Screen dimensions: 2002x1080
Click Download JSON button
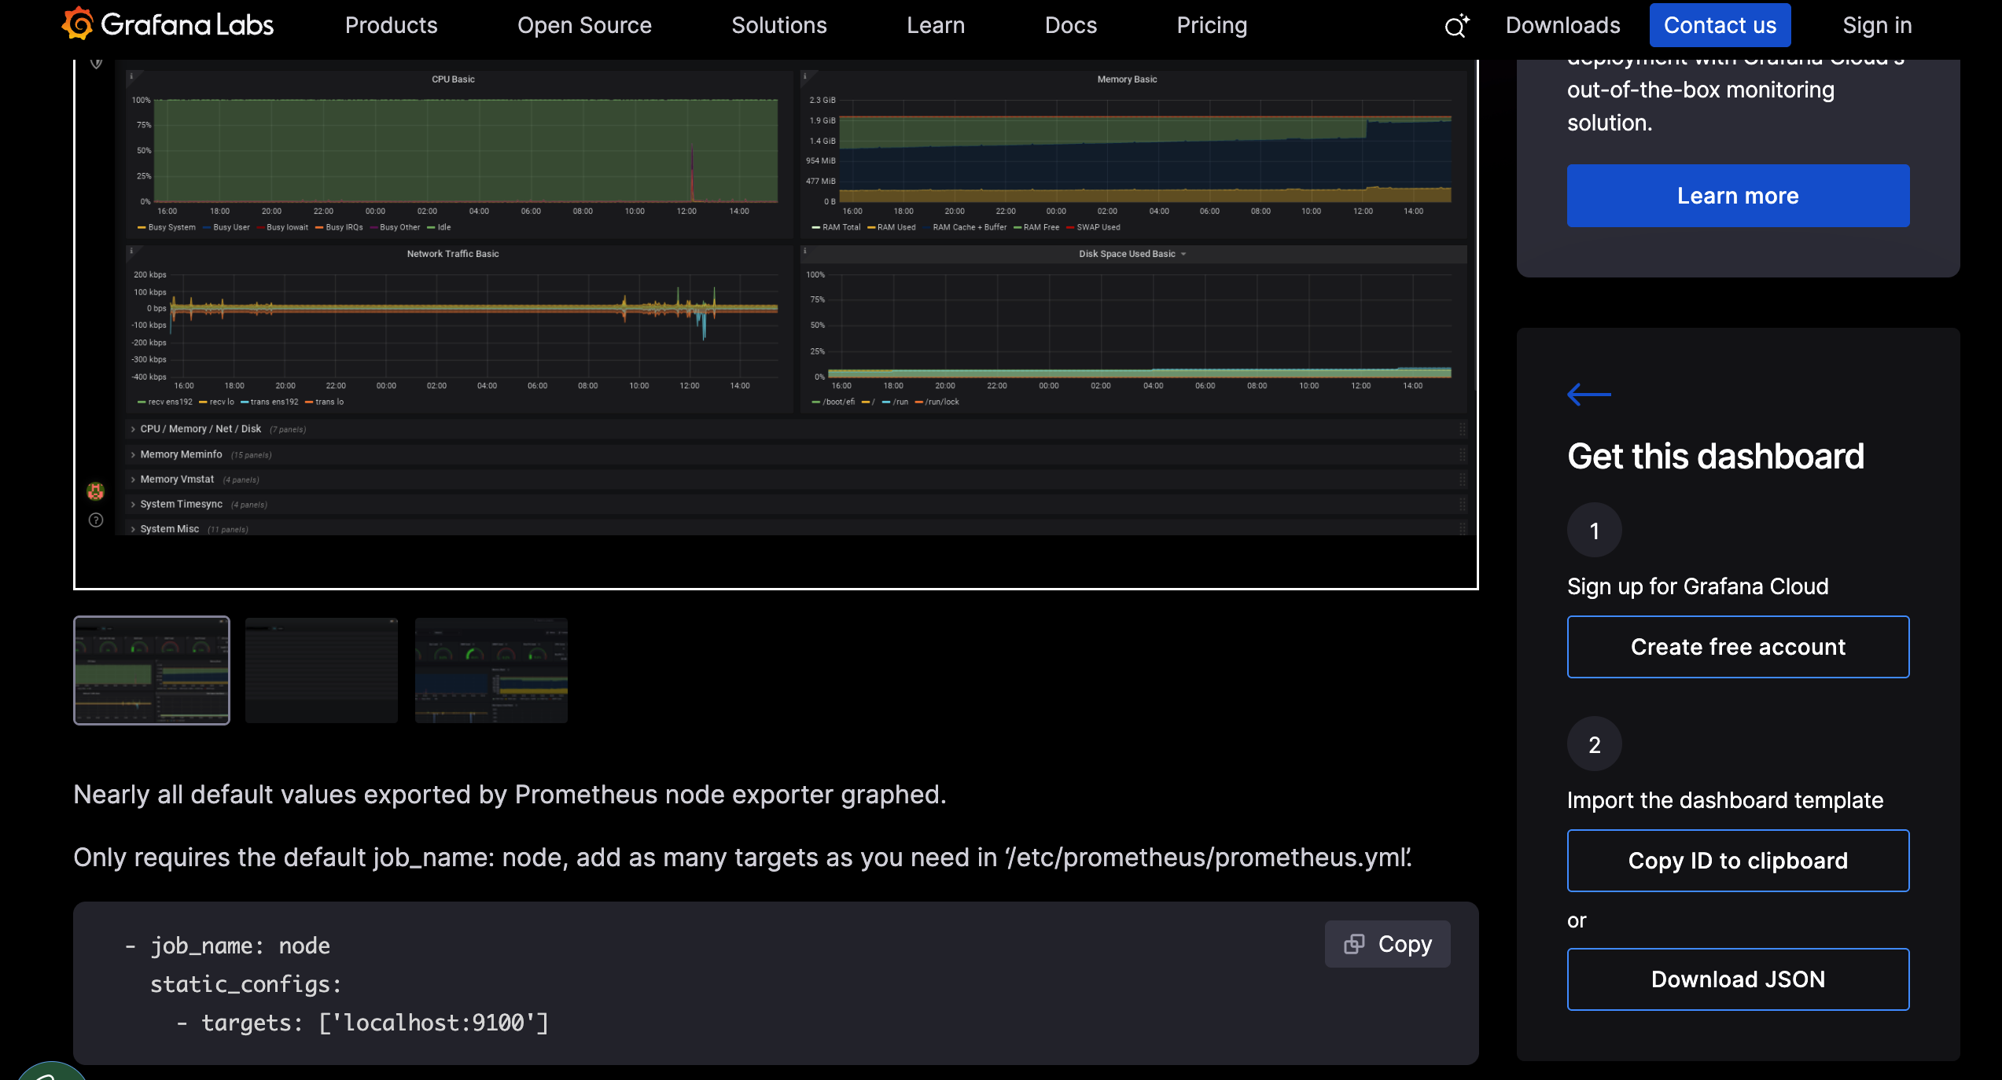pos(1738,979)
